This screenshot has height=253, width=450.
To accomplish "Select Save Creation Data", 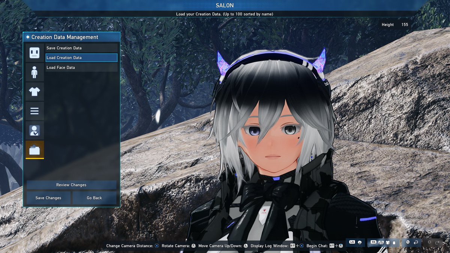I will 81,48.
